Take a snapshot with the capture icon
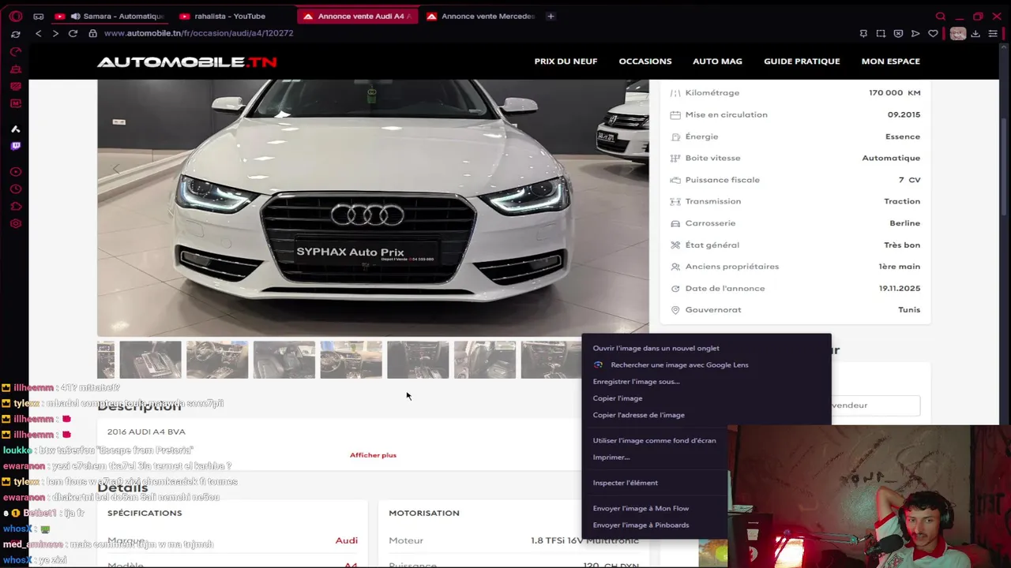This screenshot has height=568, width=1011. click(x=881, y=33)
